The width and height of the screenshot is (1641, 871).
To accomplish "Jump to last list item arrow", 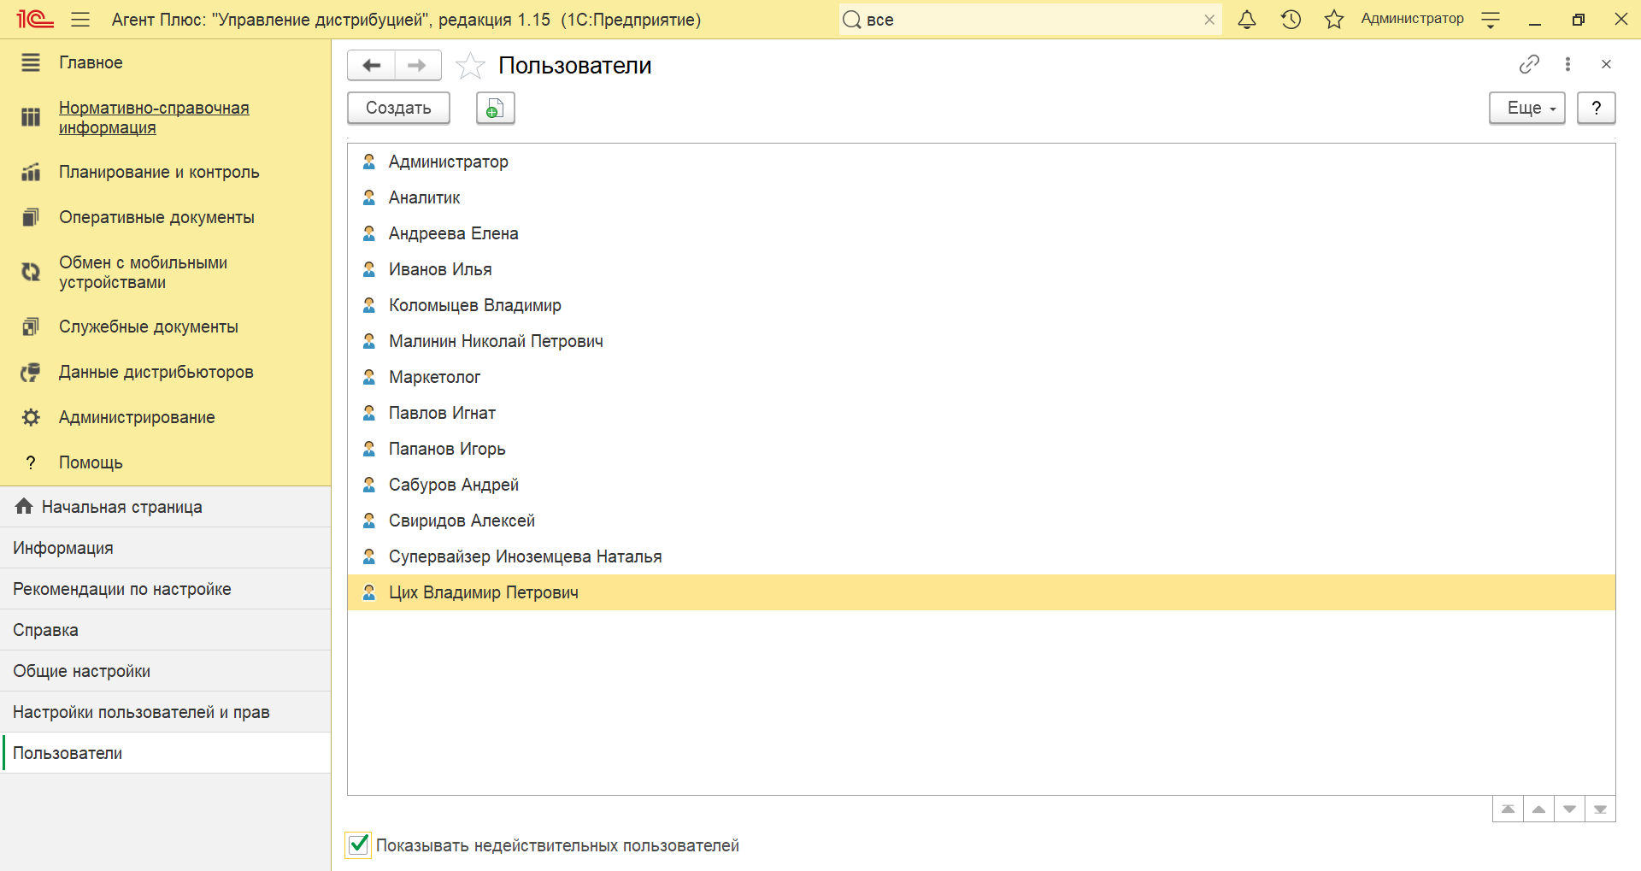I will (x=1600, y=809).
